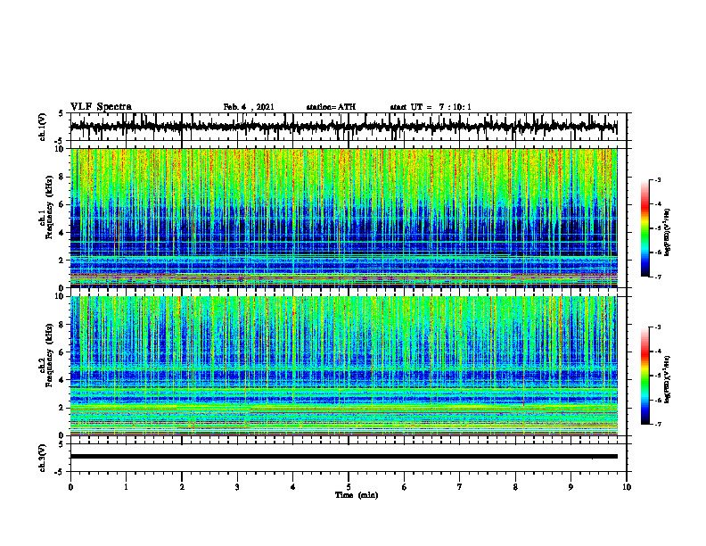The image size is (706, 546).
Task: Click the 10 tick on the Time axis
Action: point(627,487)
